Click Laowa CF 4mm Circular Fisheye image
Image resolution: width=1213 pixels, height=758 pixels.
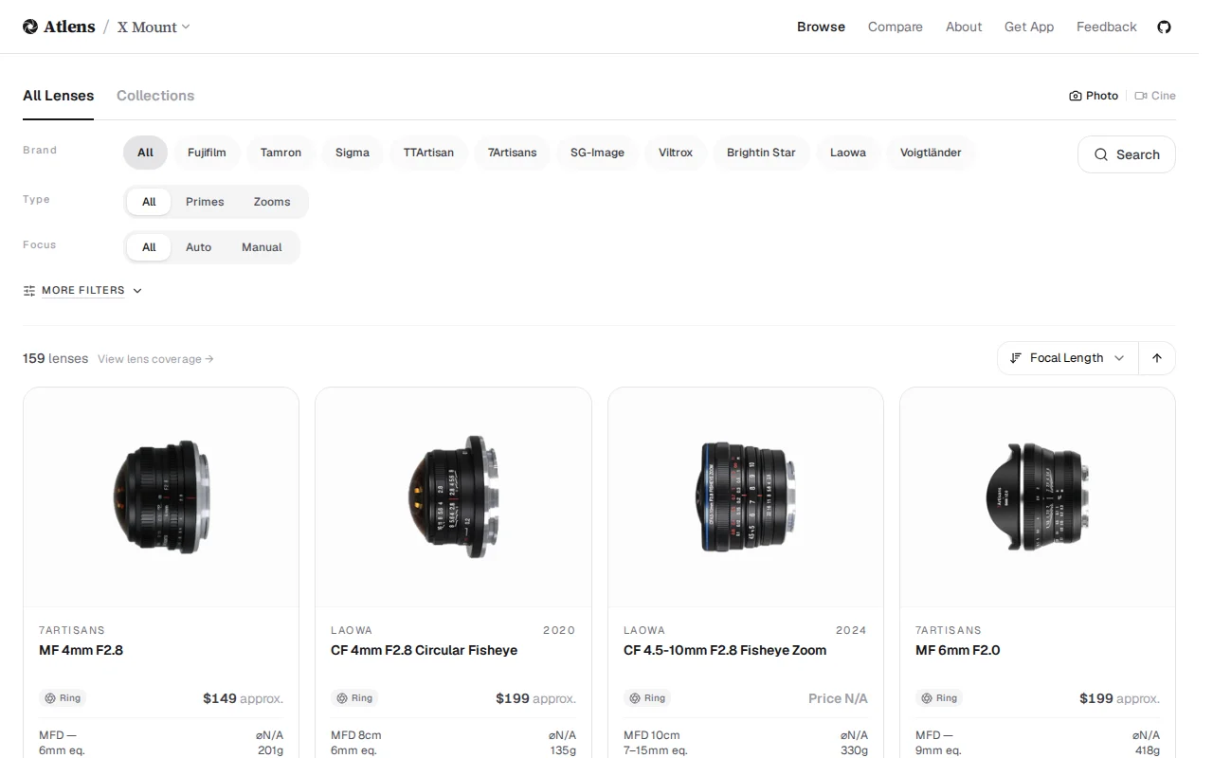point(453,497)
